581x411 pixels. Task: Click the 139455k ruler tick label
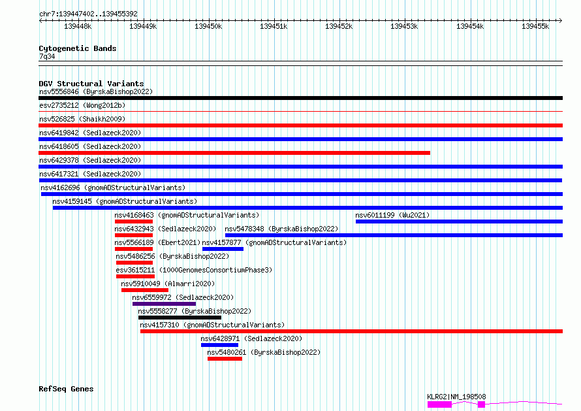[x=535, y=27]
